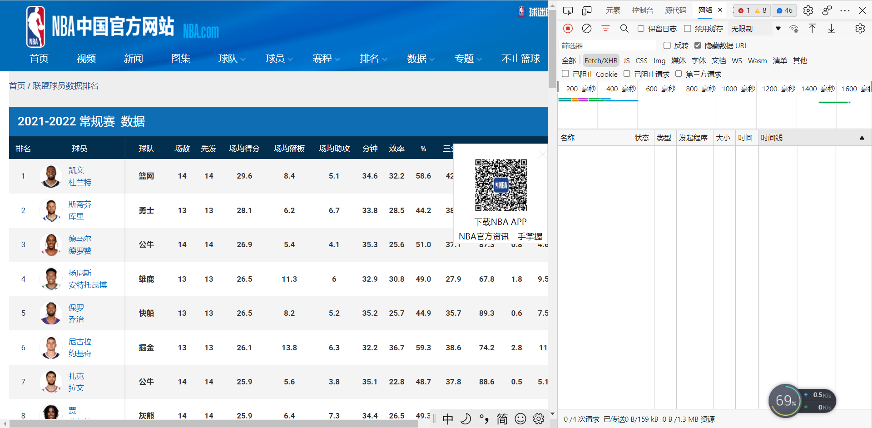Image resolution: width=872 pixels, height=428 pixels.
Task: Open the network filter icon
Action: (605, 28)
